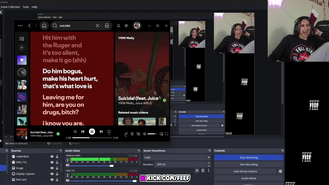Mute Desktop Audio in mixer
329x185 pixels.
68,165
